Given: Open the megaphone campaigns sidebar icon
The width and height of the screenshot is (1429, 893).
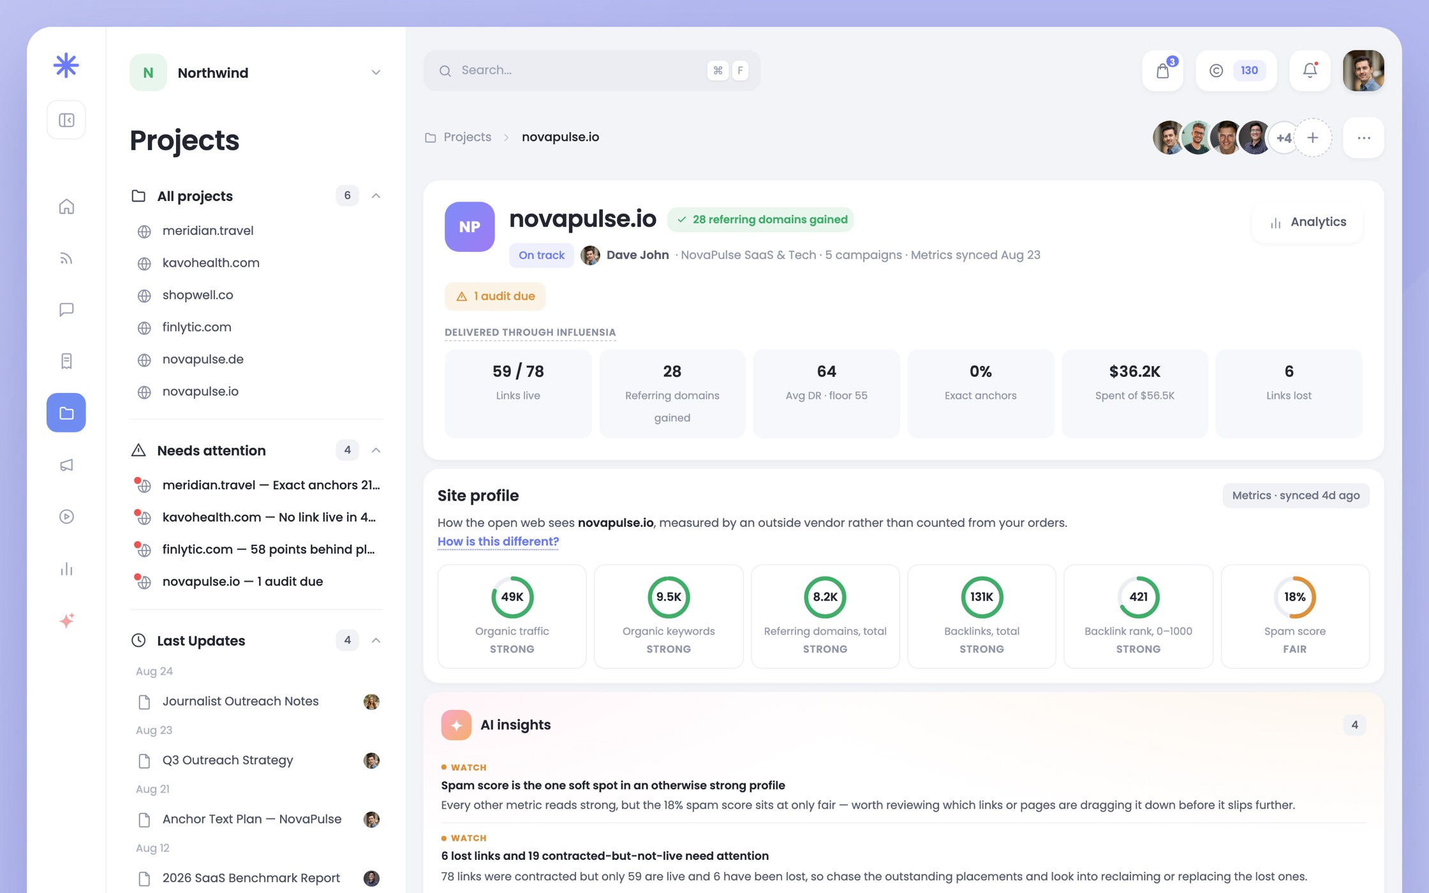Looking at the screenshot, I should pos(66,465).
